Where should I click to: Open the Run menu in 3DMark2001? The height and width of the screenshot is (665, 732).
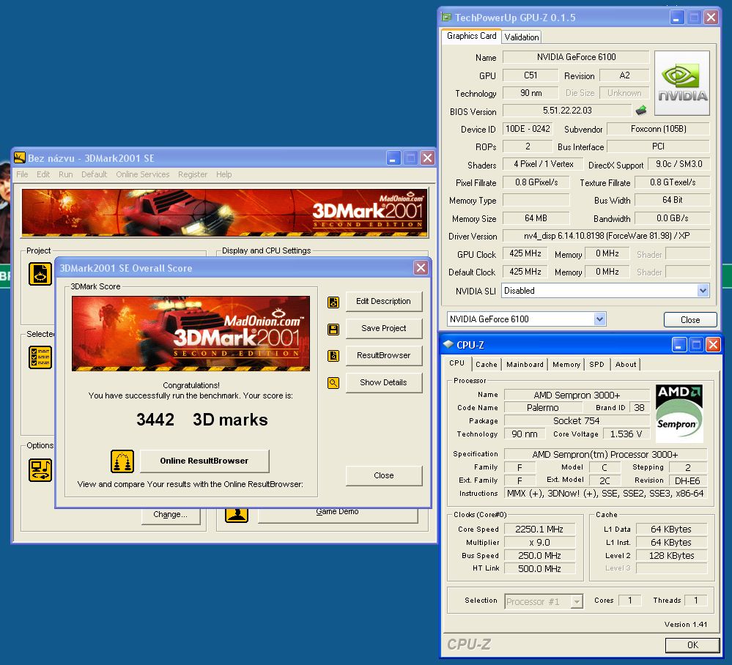tap(66, 174)
